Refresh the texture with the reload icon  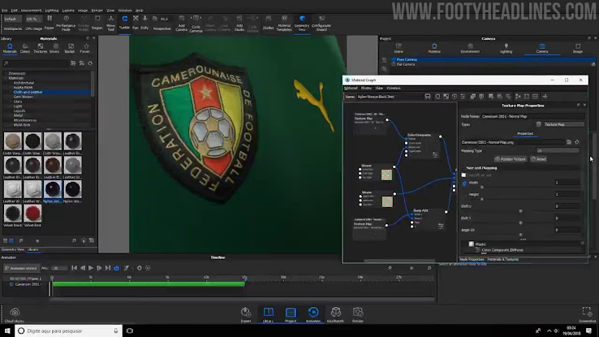577,142
